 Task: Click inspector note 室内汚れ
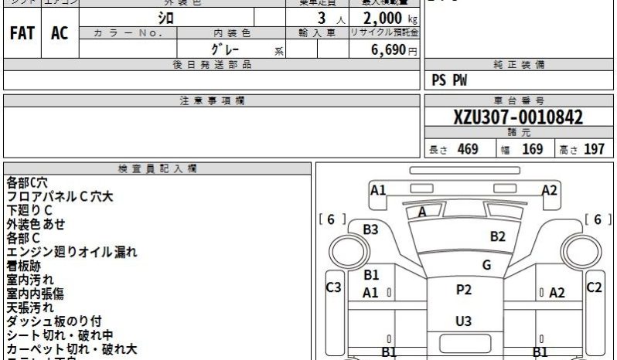(30, 280)
